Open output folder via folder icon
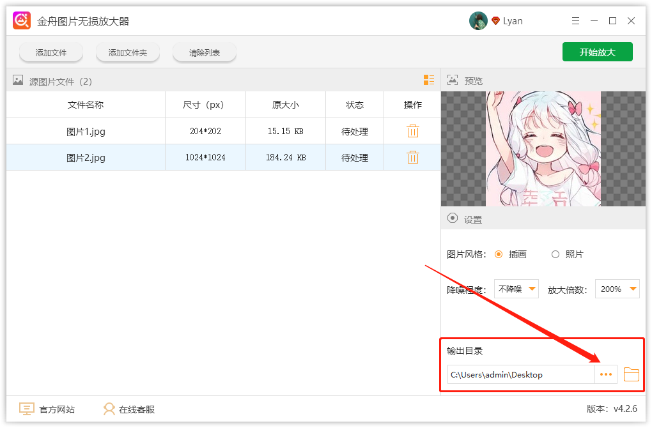Screen dimensions: 652x428 tap(631, 374)
